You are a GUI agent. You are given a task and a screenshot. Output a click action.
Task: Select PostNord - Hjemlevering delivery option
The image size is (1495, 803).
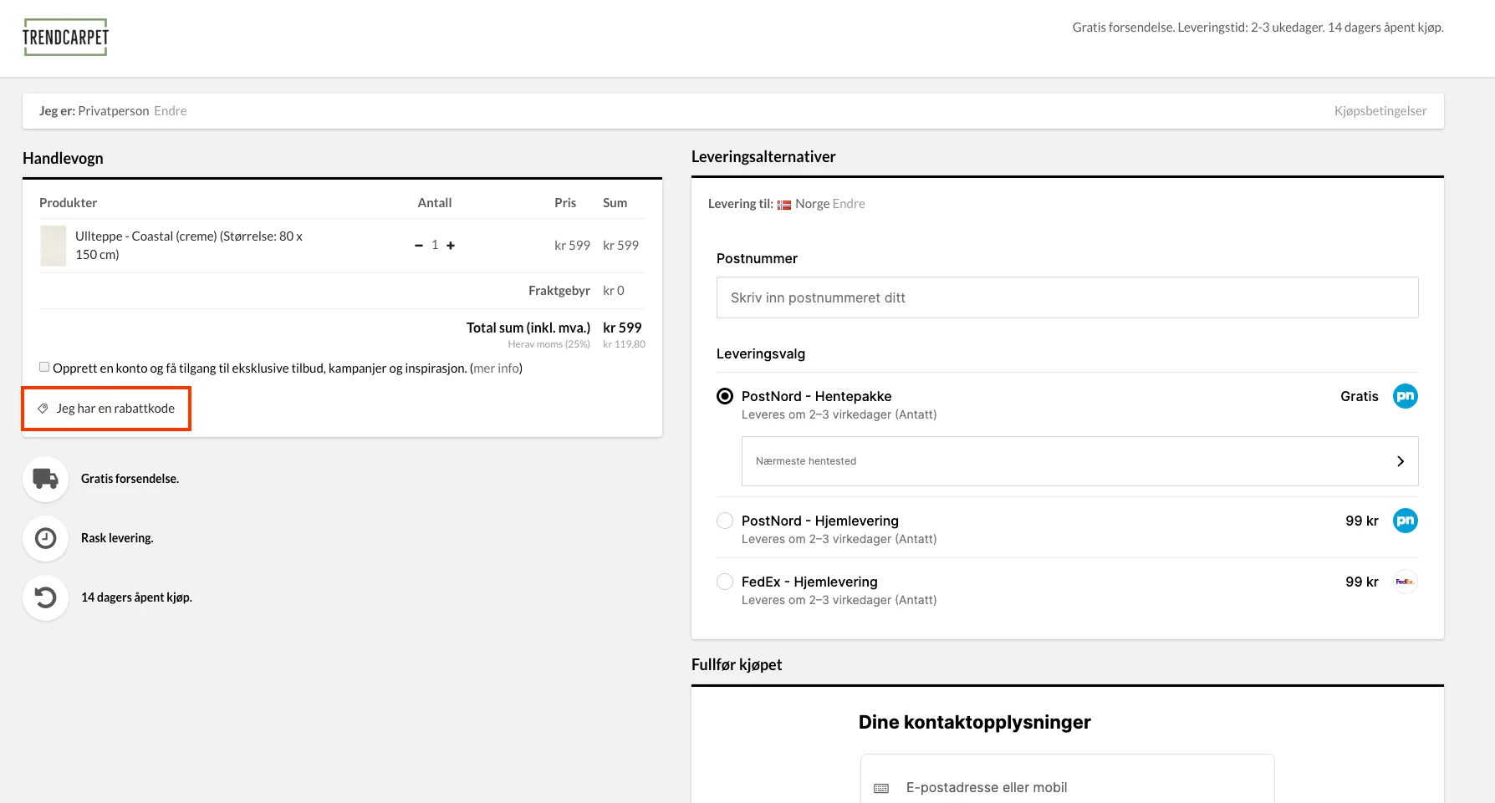tap(725, 521)
